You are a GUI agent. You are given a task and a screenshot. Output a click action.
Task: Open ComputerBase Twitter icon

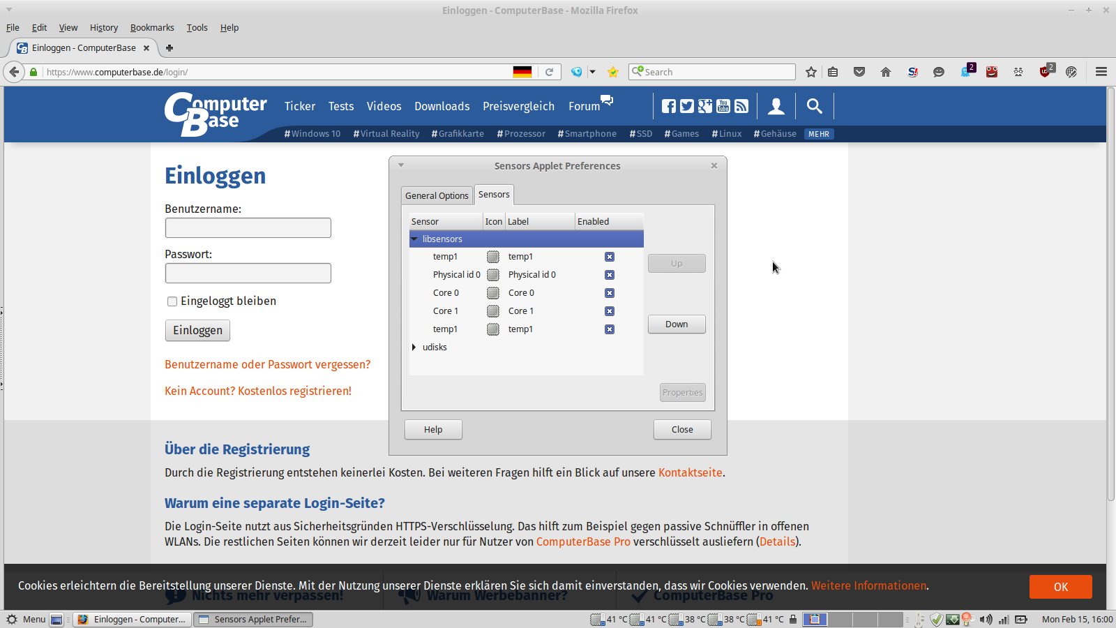coord(687,106)
